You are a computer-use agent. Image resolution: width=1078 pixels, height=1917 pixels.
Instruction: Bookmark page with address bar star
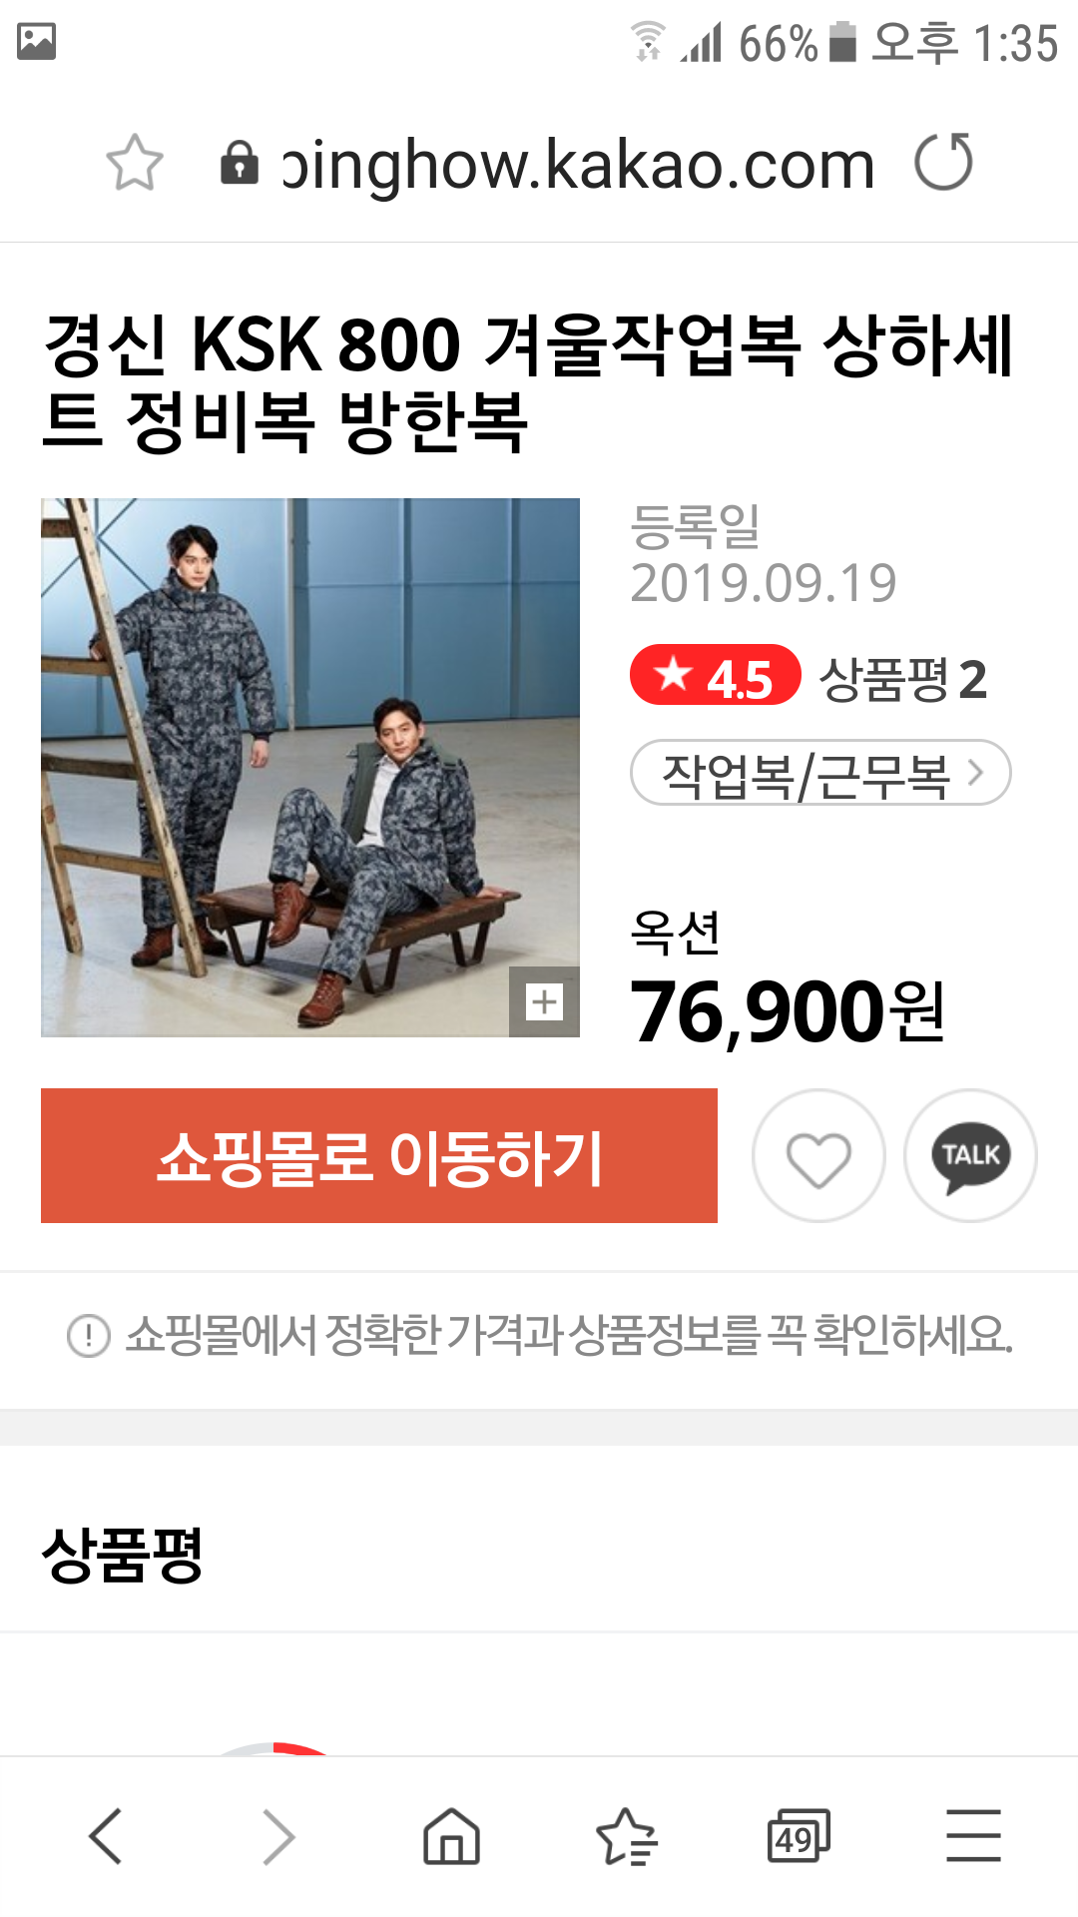point(135,163)
